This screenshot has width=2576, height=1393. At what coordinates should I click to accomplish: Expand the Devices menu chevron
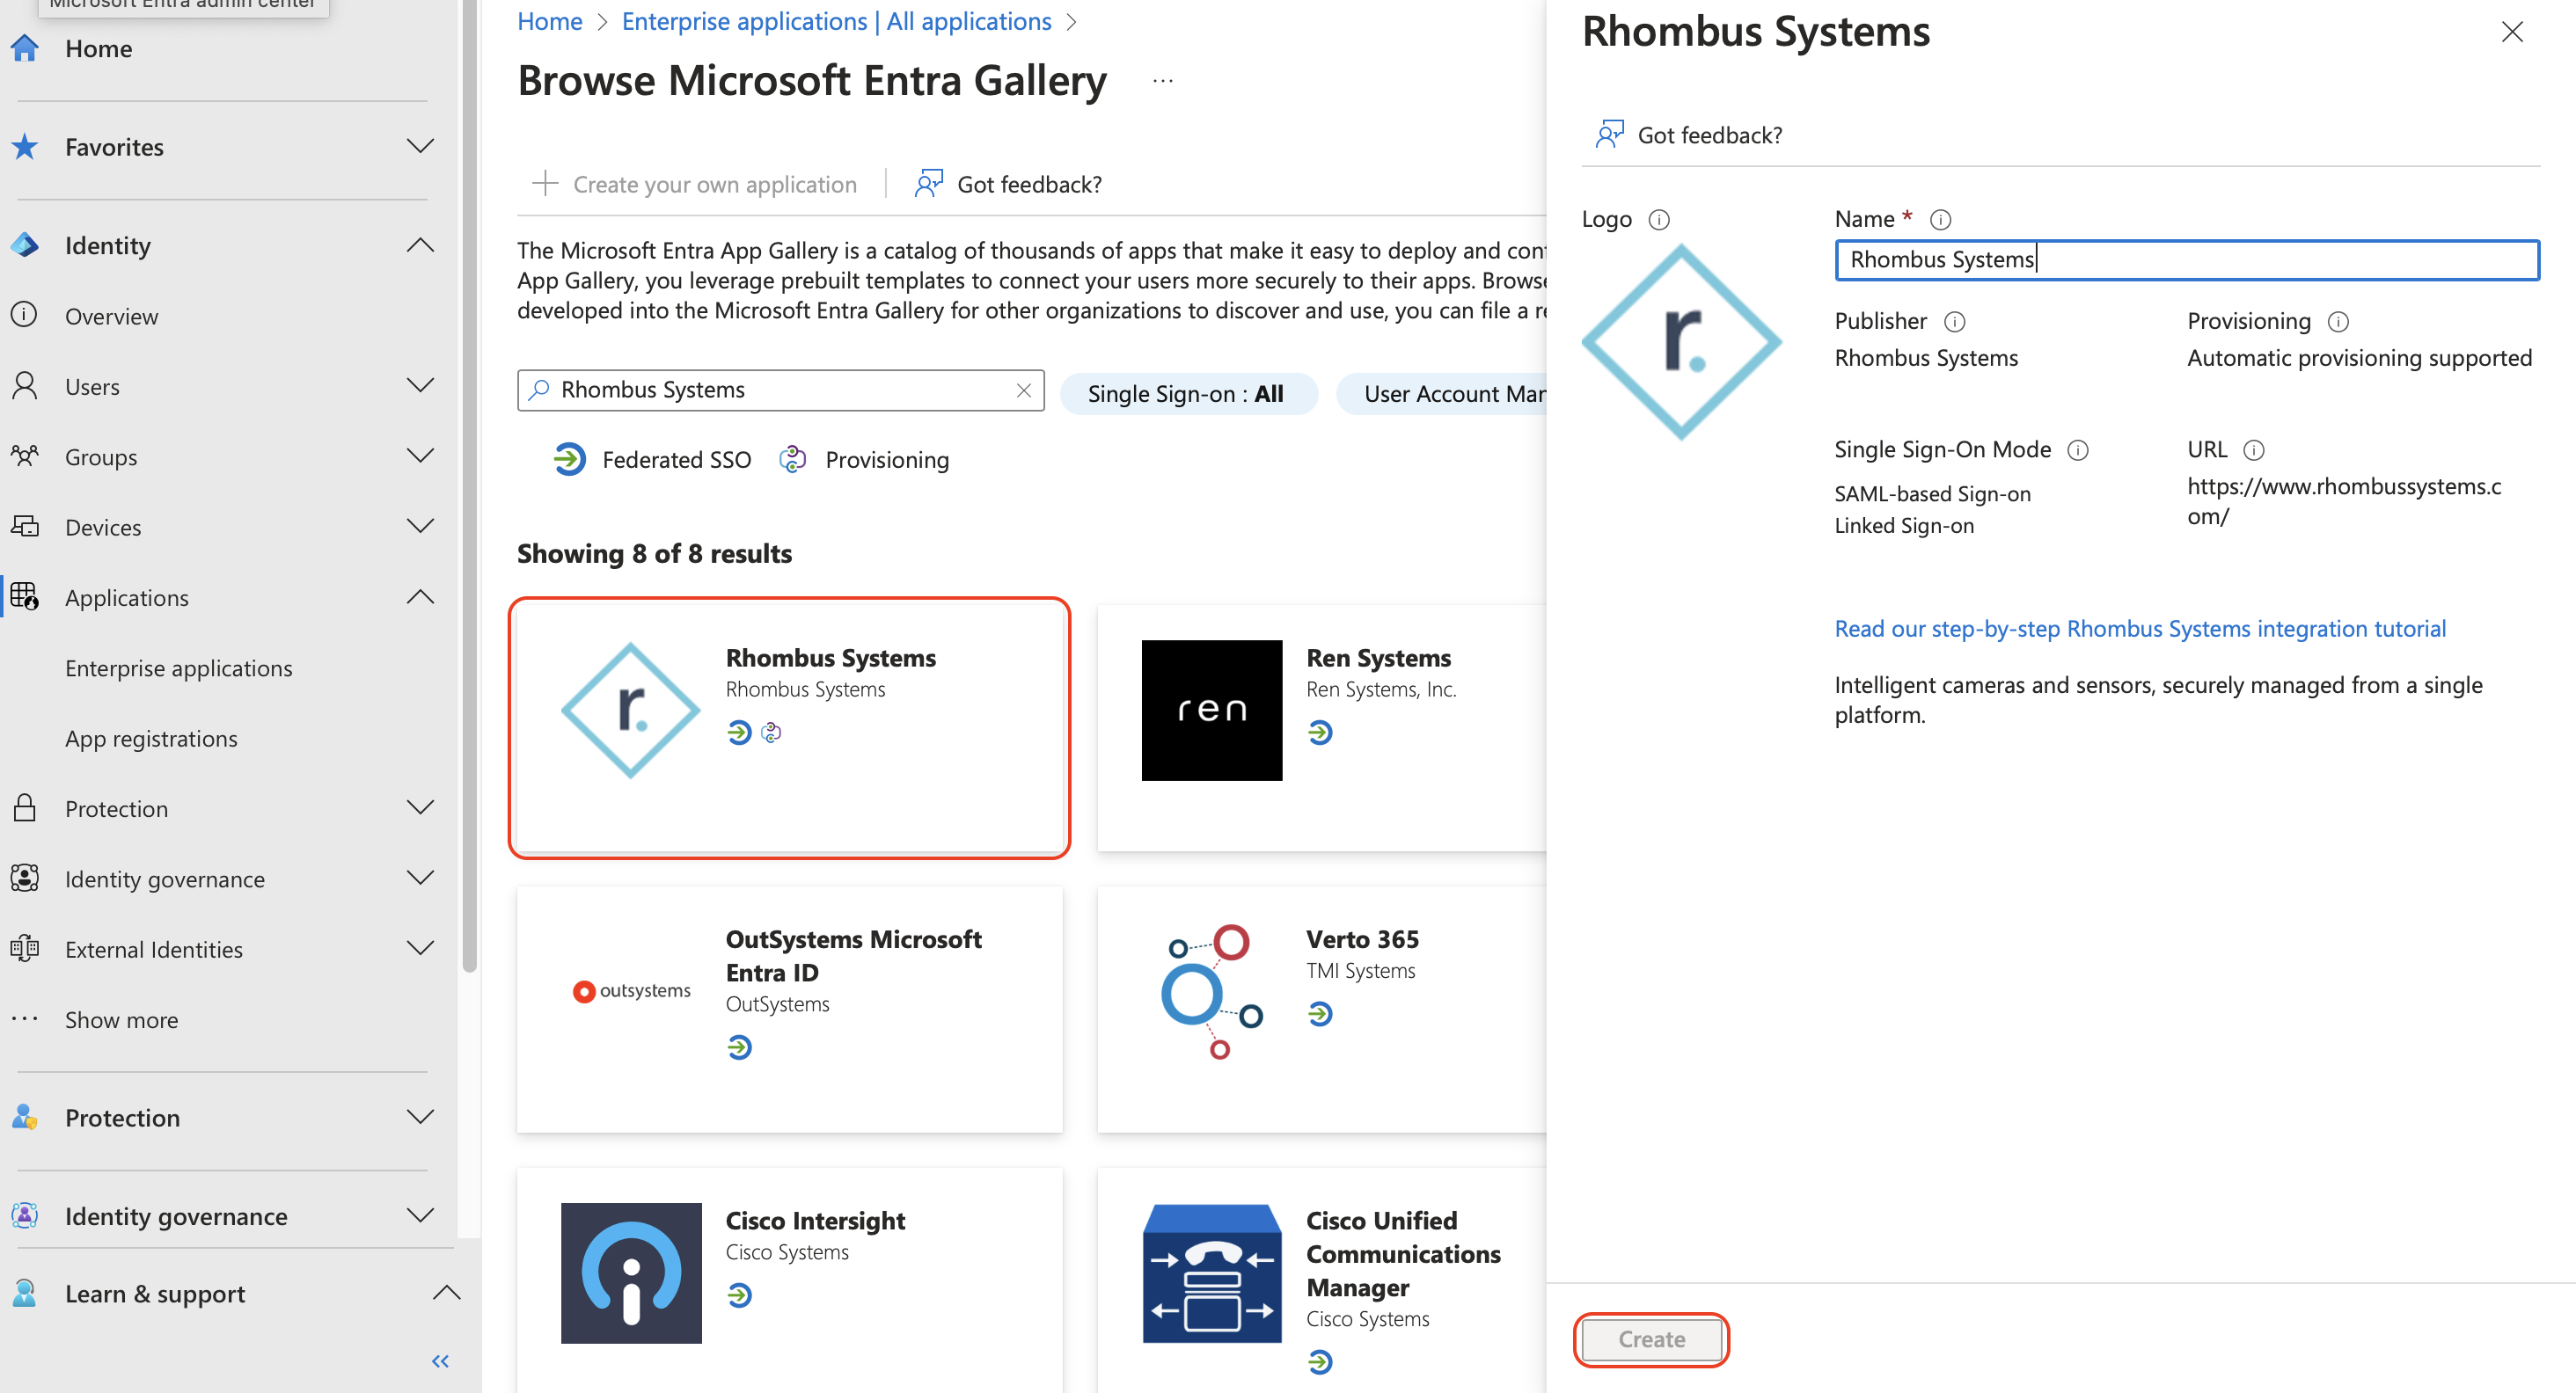point(421,527)
